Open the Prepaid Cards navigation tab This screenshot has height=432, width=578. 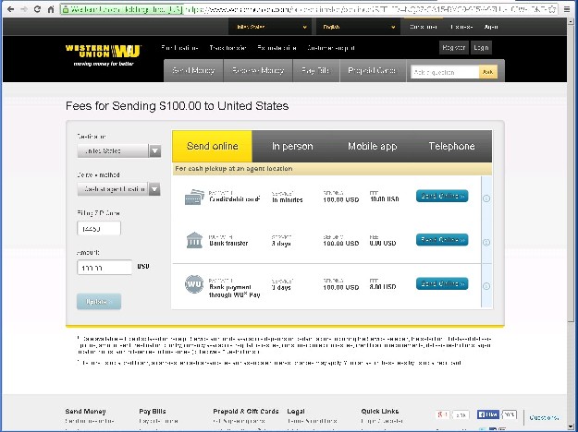[x=372, y=70]
